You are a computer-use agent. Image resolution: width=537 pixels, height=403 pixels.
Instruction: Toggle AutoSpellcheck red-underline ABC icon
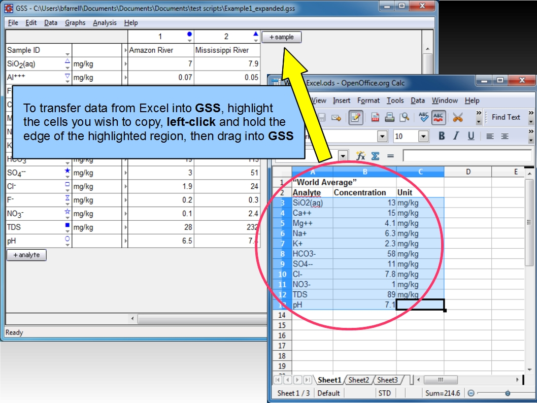(439, 117)
